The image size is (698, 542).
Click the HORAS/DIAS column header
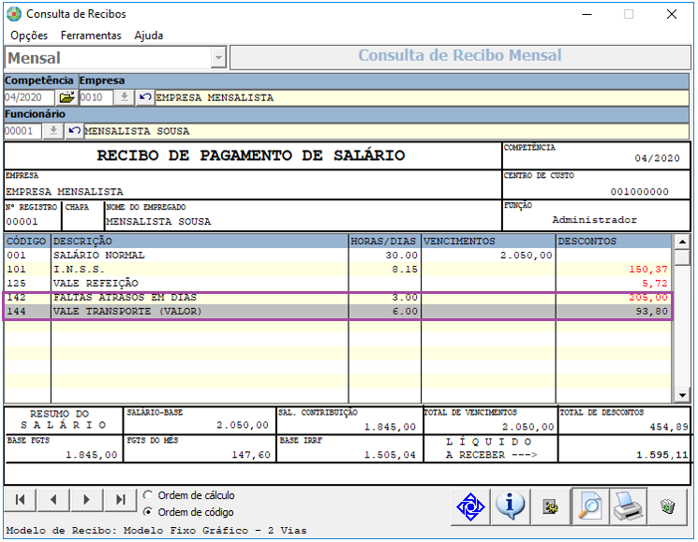click(384, 241)
